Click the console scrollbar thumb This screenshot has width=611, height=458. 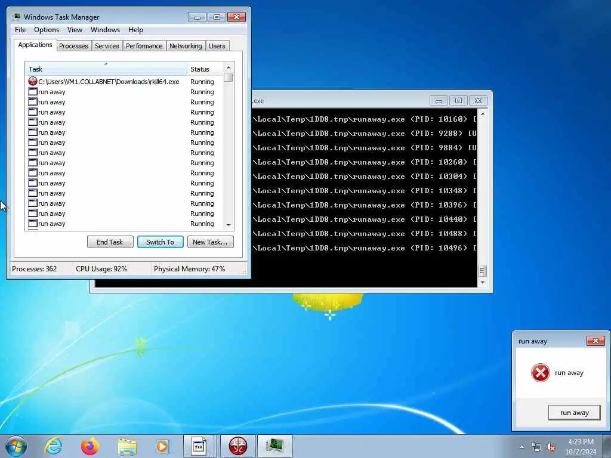point(482,270)
